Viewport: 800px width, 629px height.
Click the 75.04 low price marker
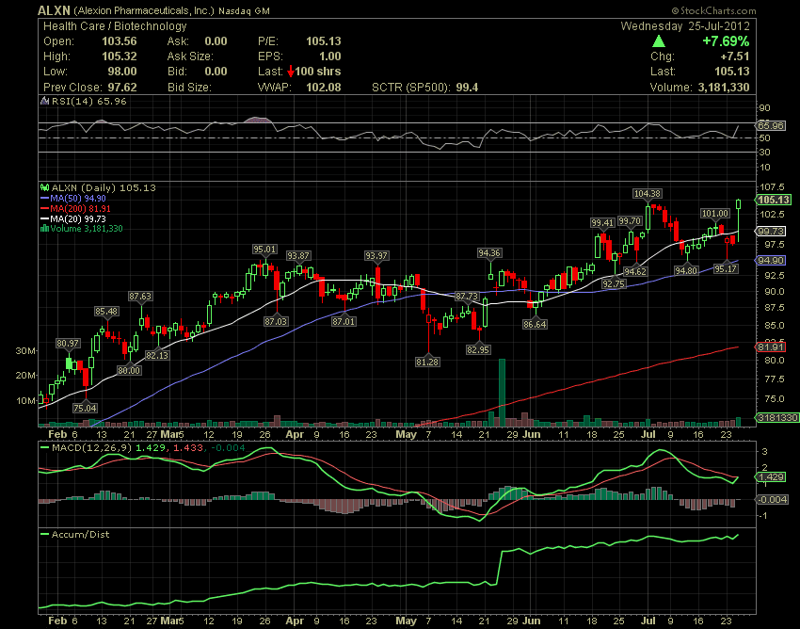tap(85, 408)
